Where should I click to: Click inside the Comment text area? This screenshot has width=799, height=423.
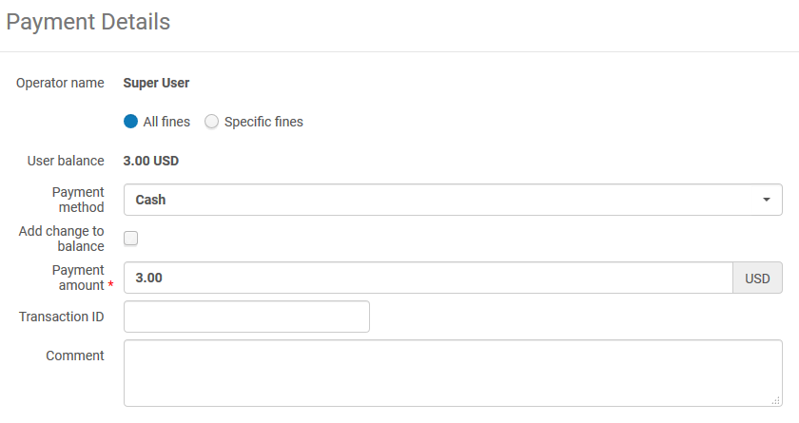point(452,373)
